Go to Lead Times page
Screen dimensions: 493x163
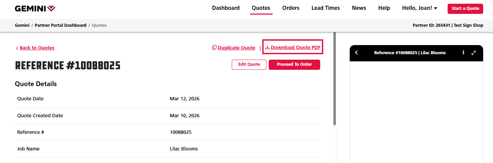point(326,8)
